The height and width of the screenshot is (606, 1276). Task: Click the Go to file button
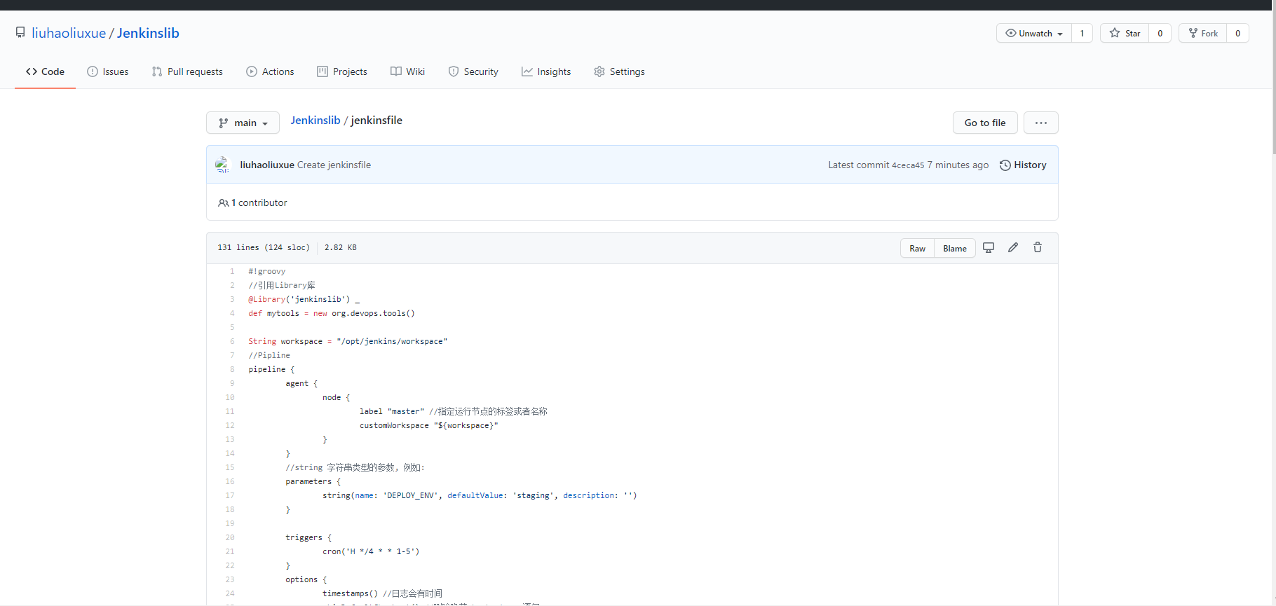coord(985,123)
